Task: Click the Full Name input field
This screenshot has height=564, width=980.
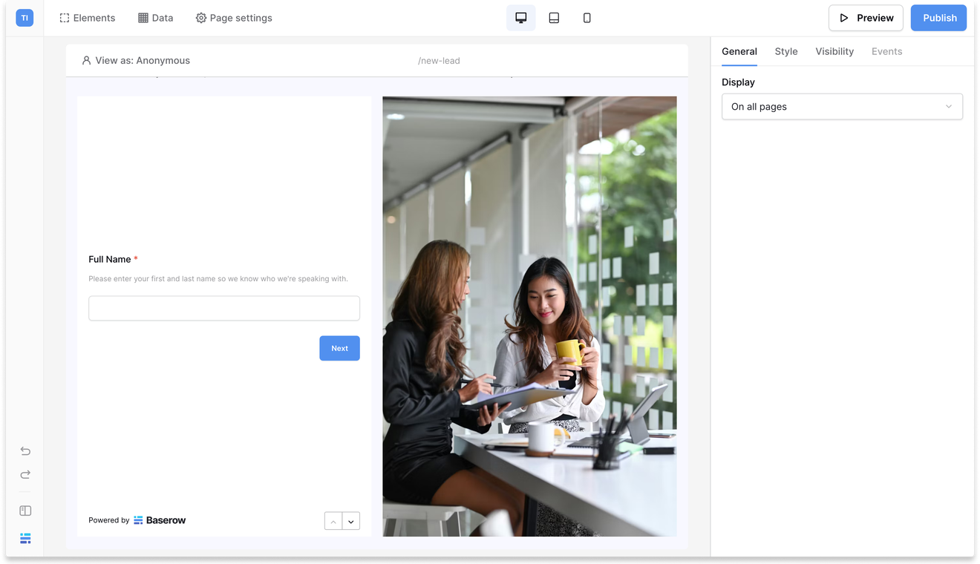Action: coord(224,309)
